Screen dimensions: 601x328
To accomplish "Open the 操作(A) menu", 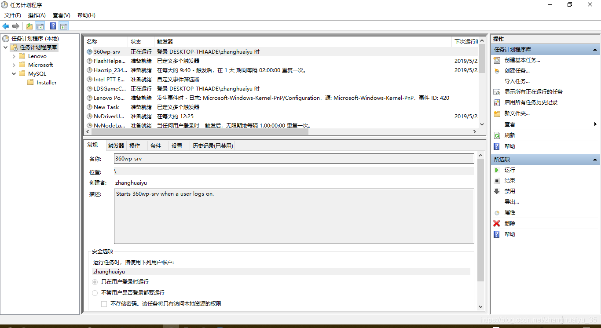I will (37, 15).
